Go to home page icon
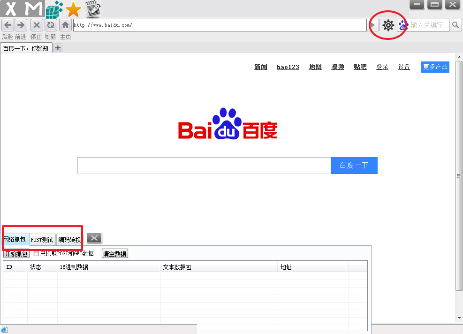 tap(65, 25)
